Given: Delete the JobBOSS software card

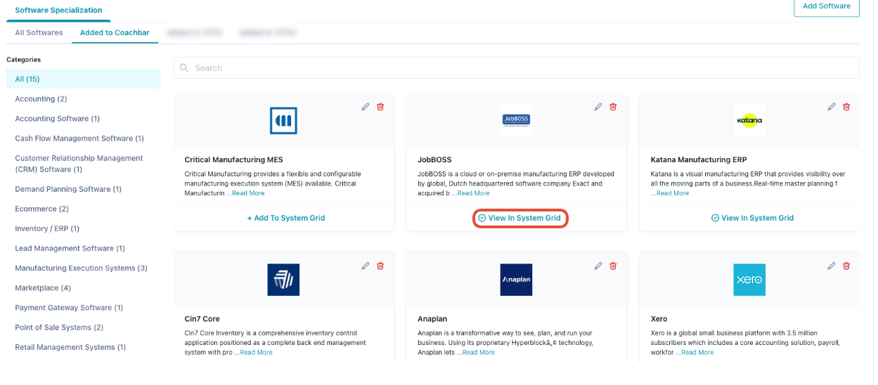Looking at the screenshot, I should coord(613,107).
